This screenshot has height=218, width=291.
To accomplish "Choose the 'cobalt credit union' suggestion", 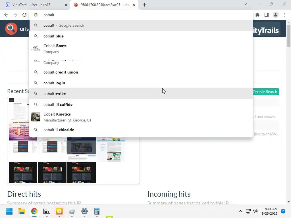I will click(x=141, y=72).
